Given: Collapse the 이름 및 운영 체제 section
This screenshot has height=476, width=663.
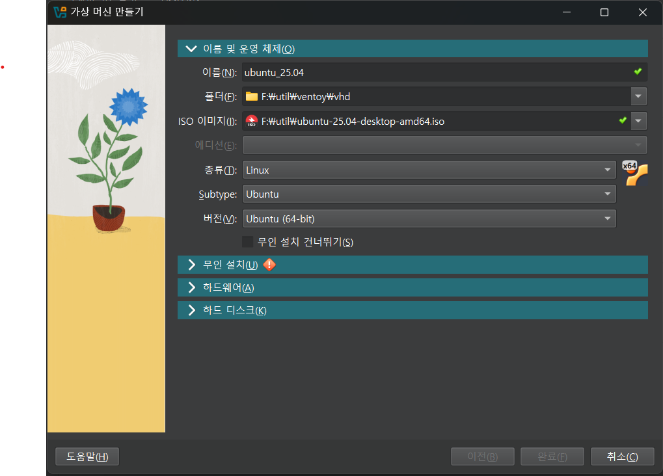Looking at the screenshot, I should [413, 49].
